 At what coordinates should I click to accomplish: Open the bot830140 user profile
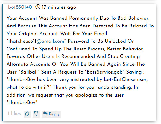20,7
